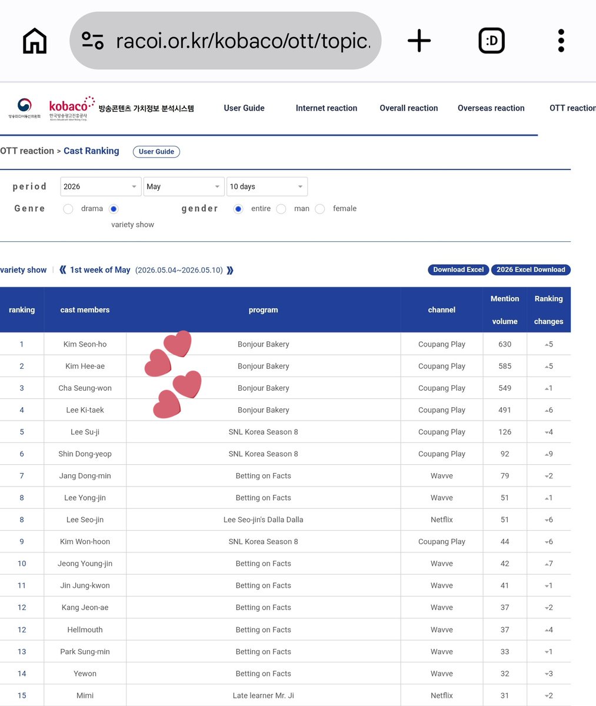Open the 2026 year dropdown
The width and height of the screenshot is (596, 706).
tap(101, 187)
